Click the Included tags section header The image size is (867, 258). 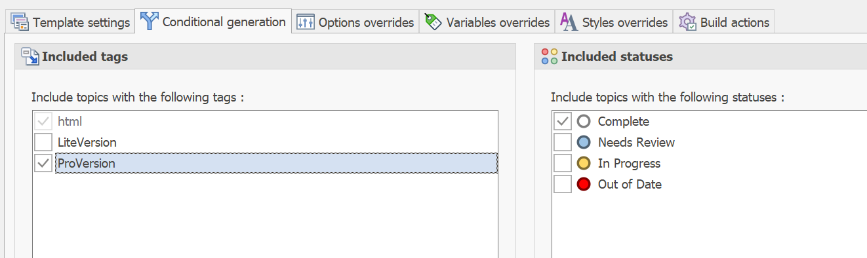265,57
